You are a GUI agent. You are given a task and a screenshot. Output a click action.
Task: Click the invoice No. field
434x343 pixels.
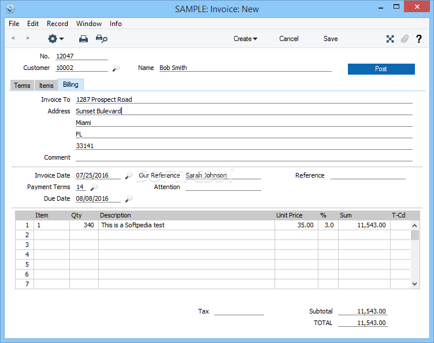click(x=81, y=56)
